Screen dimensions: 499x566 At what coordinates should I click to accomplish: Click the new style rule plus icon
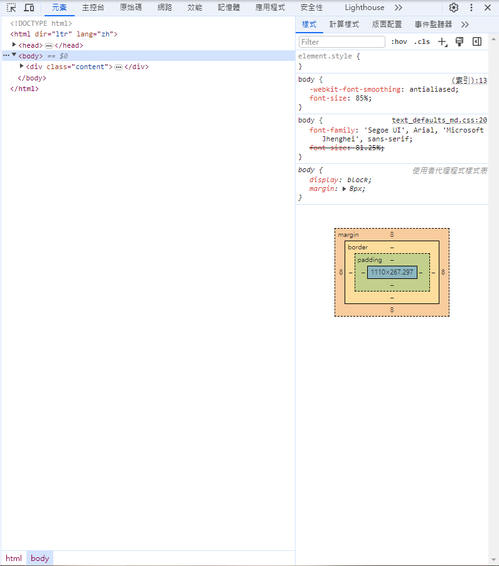443,42
